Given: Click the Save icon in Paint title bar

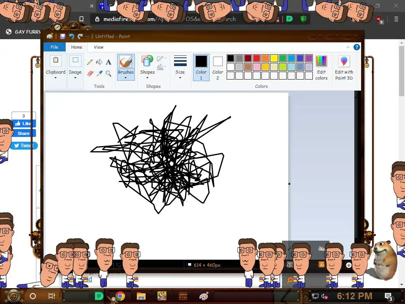Looking at the screenshot, I should pos(63,36).
